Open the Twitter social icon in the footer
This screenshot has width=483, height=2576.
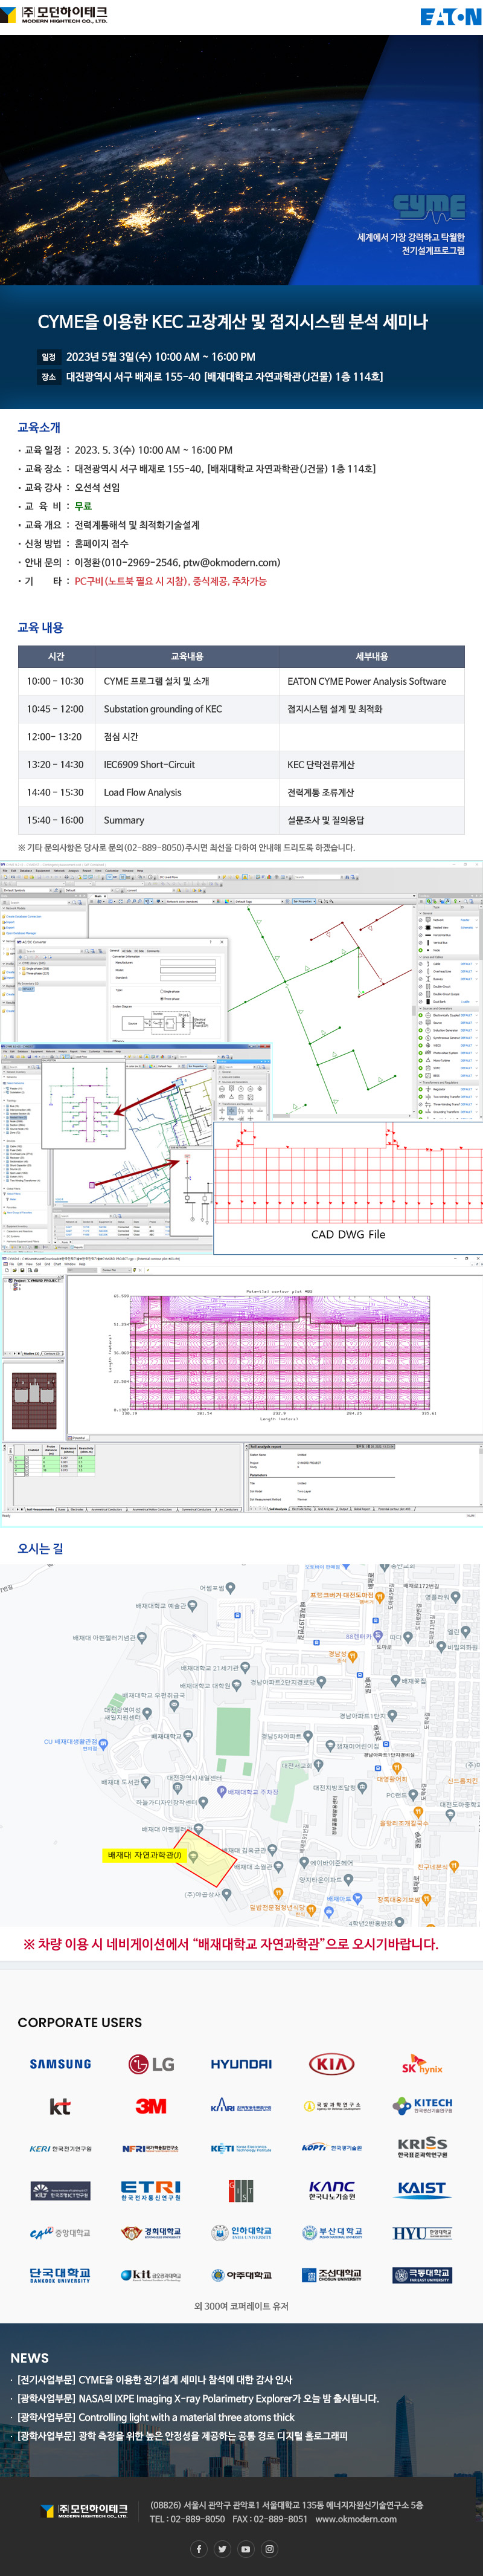[222, 2549]
